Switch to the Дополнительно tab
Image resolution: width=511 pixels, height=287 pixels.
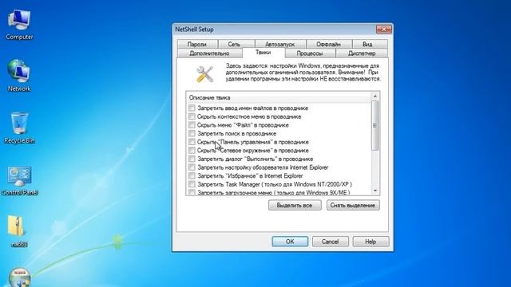click(209, 53)
